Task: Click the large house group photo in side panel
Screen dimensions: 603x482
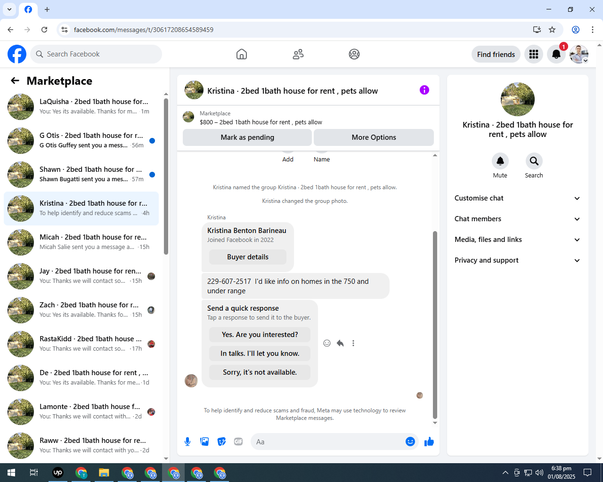Action: click(x=518, y=99)
